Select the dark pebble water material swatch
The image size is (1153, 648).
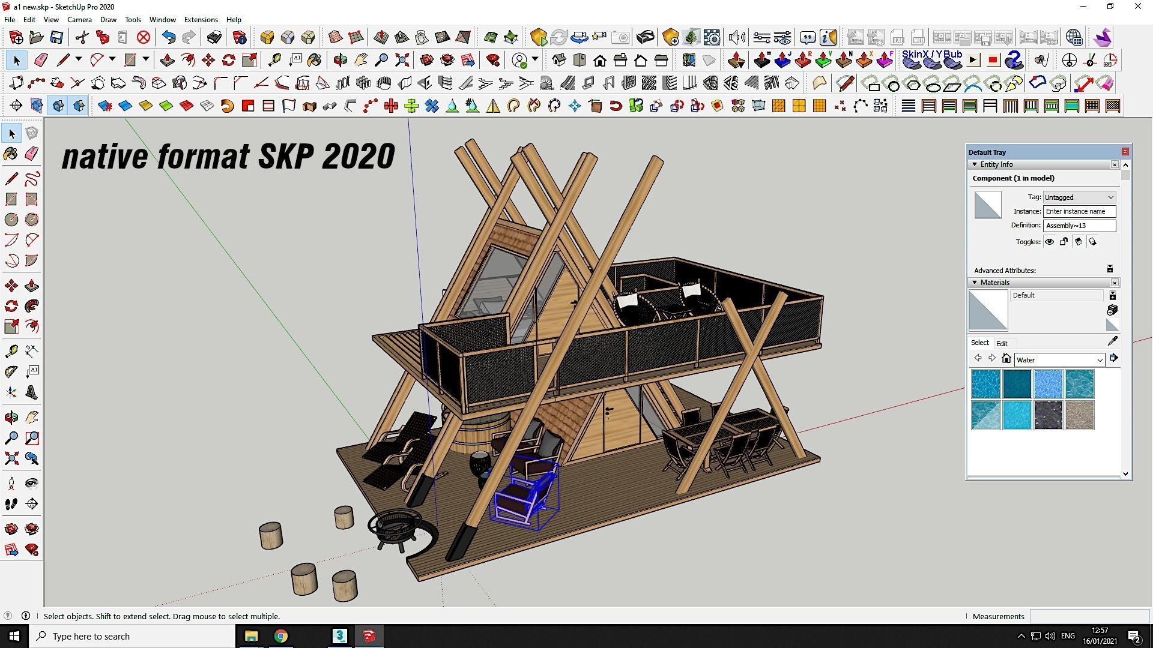(1049, 415)
